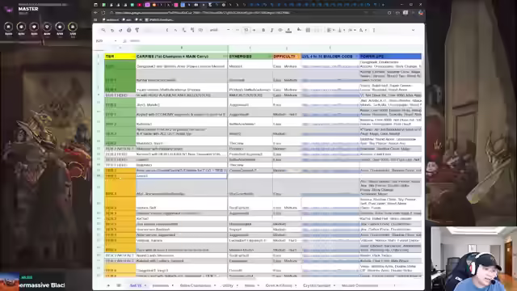Viewport: 517px width, 291px height.
Task: Click the MASTER rank label in game overlay
Action: click(28, 9)
